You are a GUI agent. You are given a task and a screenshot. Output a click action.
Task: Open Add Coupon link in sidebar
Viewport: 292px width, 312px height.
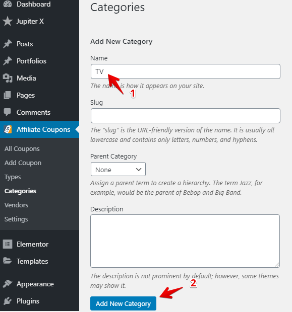tap(23, 163)
